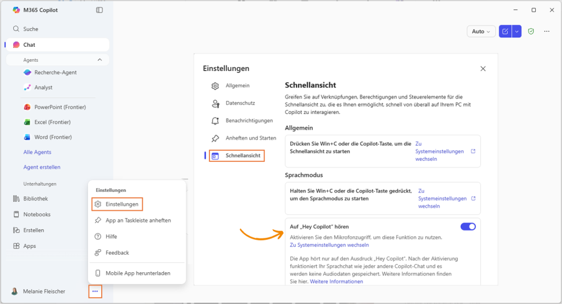Screen dimensions: 562x304
Task: Select Einstellungen in the popup menu
Action: tap(122, 204)
